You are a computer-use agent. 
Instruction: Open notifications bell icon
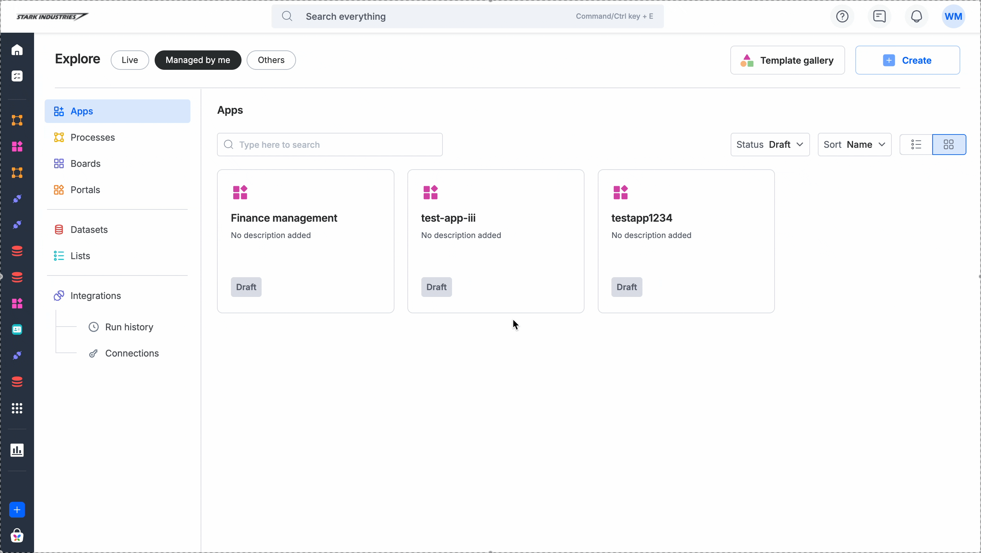pos(916,16)
